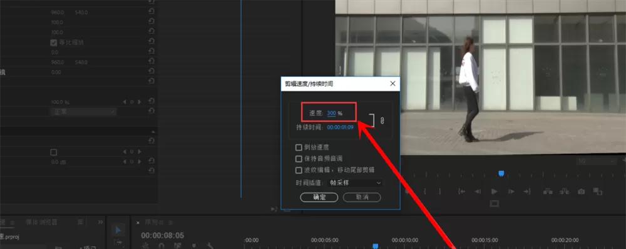This screenshot has width=626, height=249.
Task: Open the 1/2 playback resolution dropdown
Action: coord(597,161)
